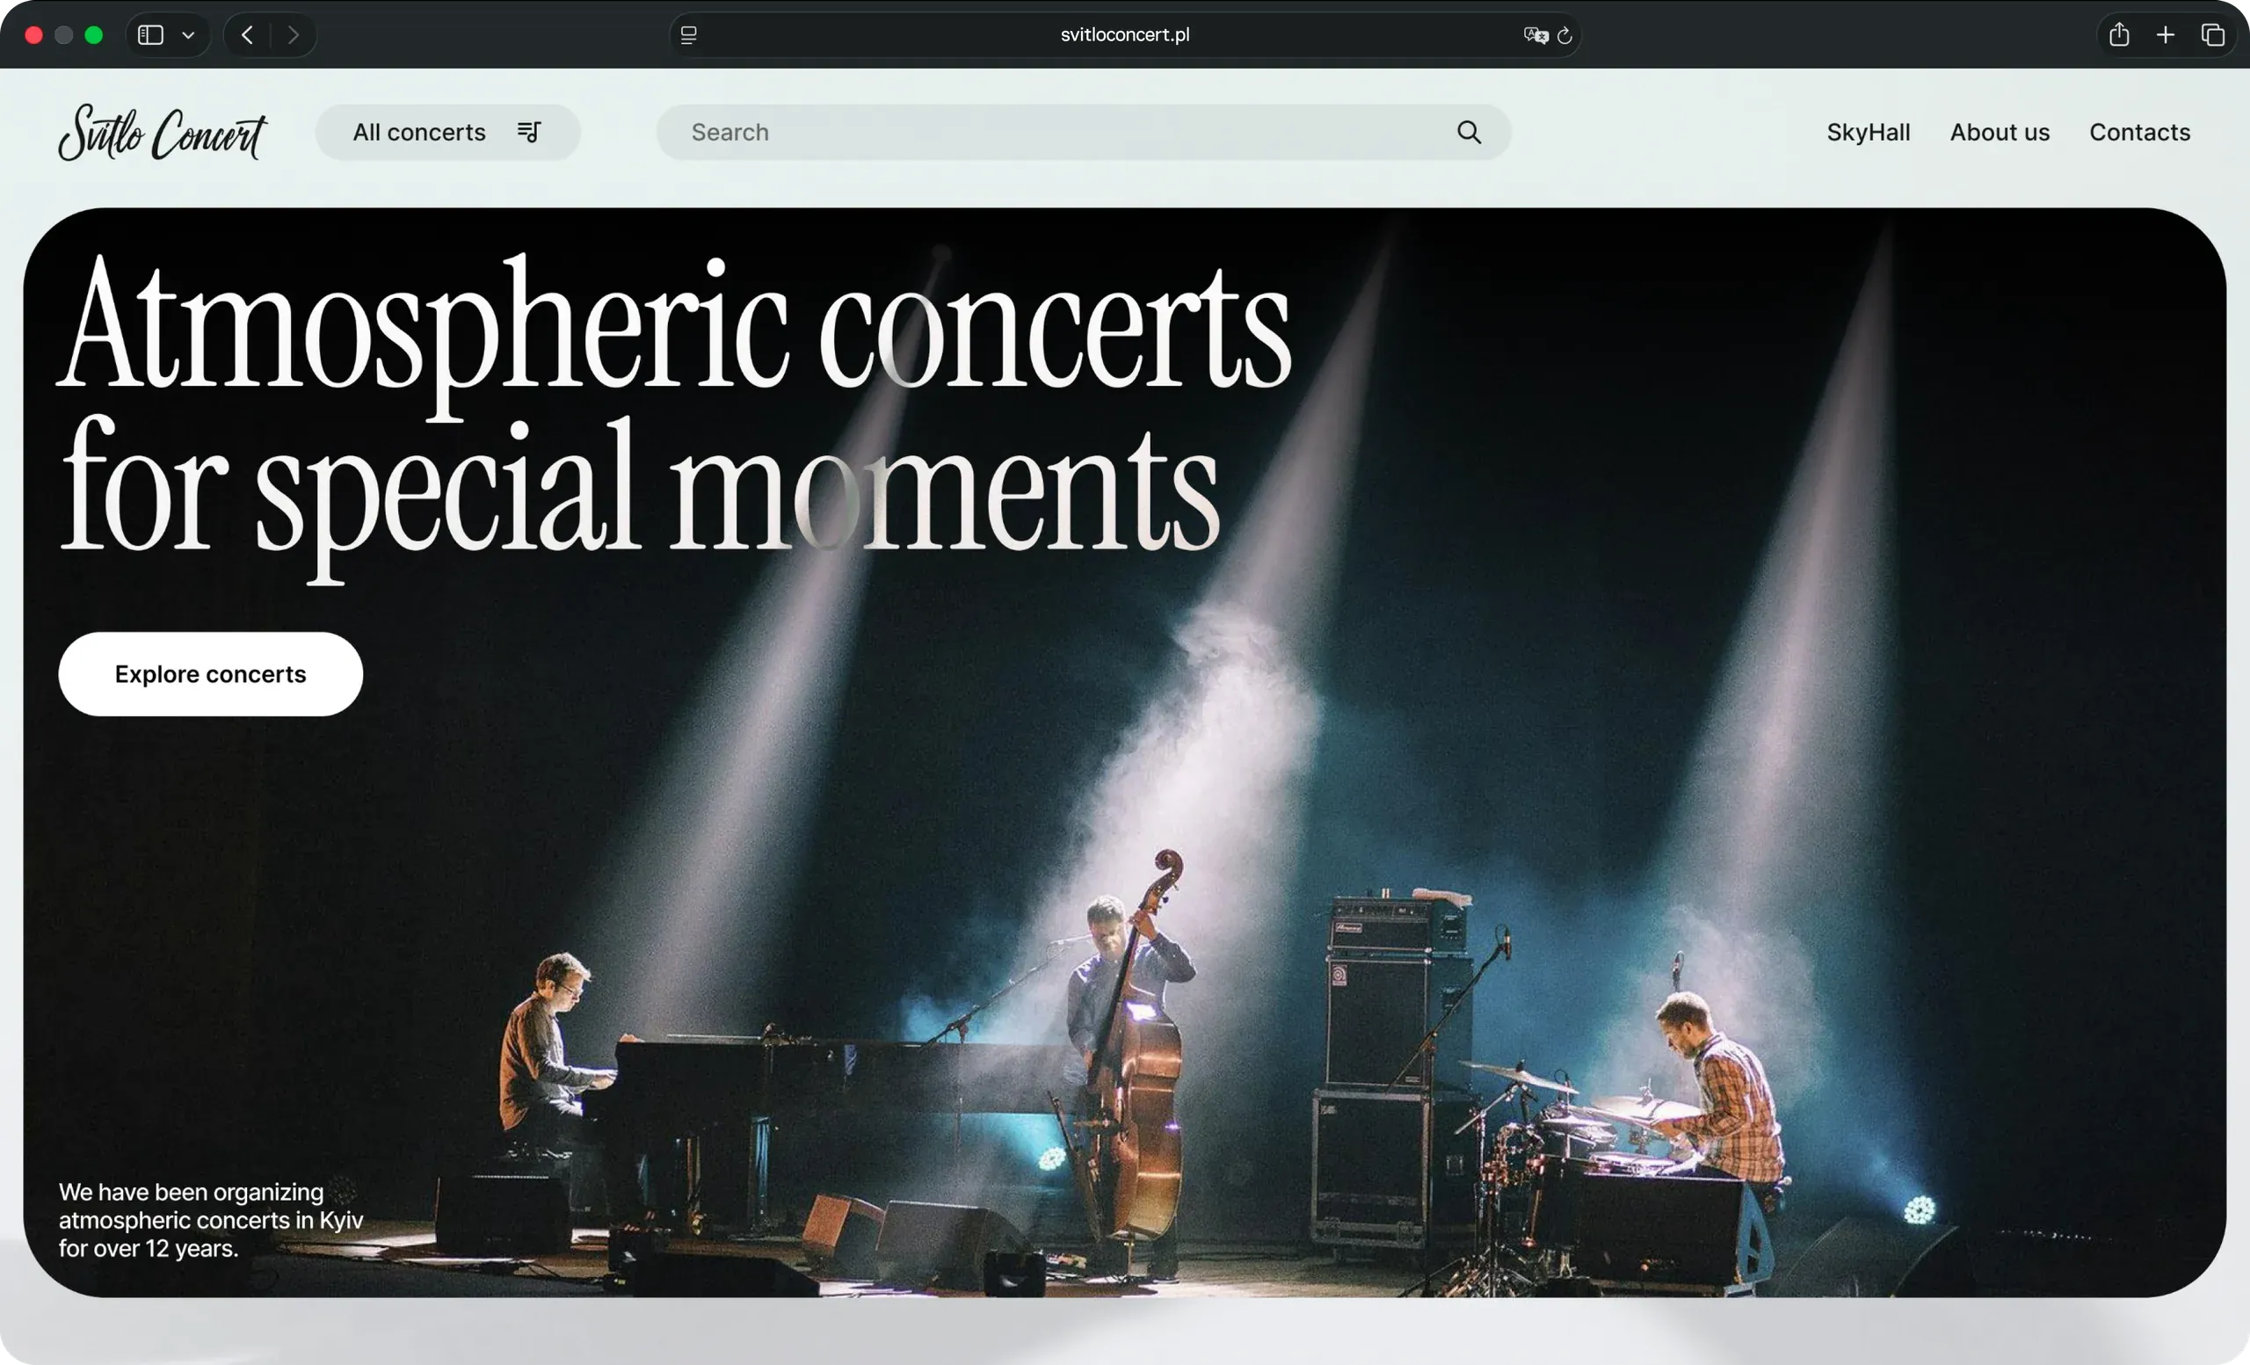
Task: Open the All concerts filter dropdown
Action: 447,133
